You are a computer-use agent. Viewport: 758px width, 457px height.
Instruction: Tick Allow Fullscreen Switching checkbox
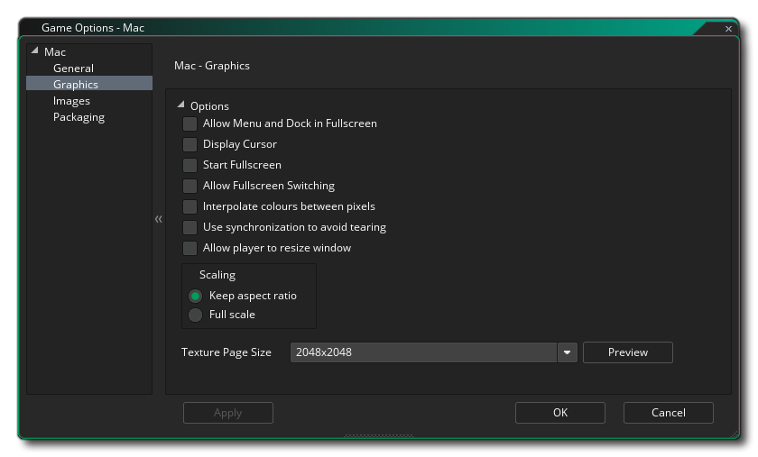click(189, 186)
